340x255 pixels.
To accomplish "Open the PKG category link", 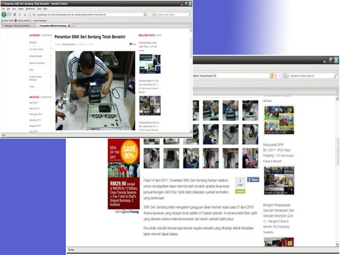I will 31,70.
